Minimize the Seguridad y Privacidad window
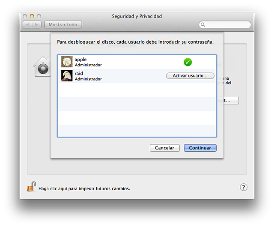Screen dimensions: 274x227 [x=32, y=16]
